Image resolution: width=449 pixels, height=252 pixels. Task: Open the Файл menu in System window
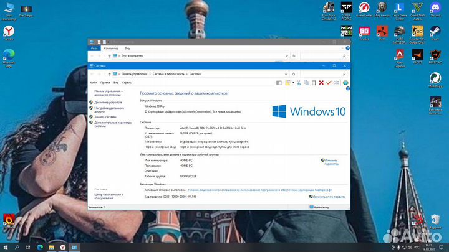click(94, 83)
